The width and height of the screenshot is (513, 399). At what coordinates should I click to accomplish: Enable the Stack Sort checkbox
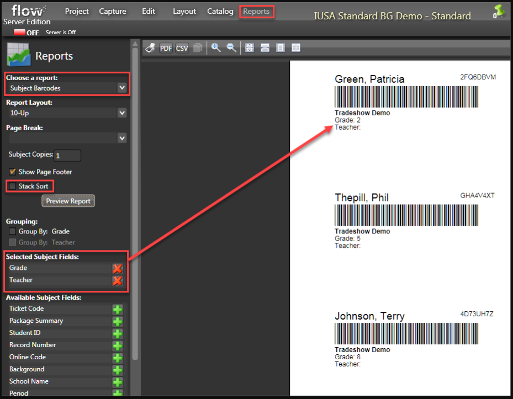click(13, 186)
